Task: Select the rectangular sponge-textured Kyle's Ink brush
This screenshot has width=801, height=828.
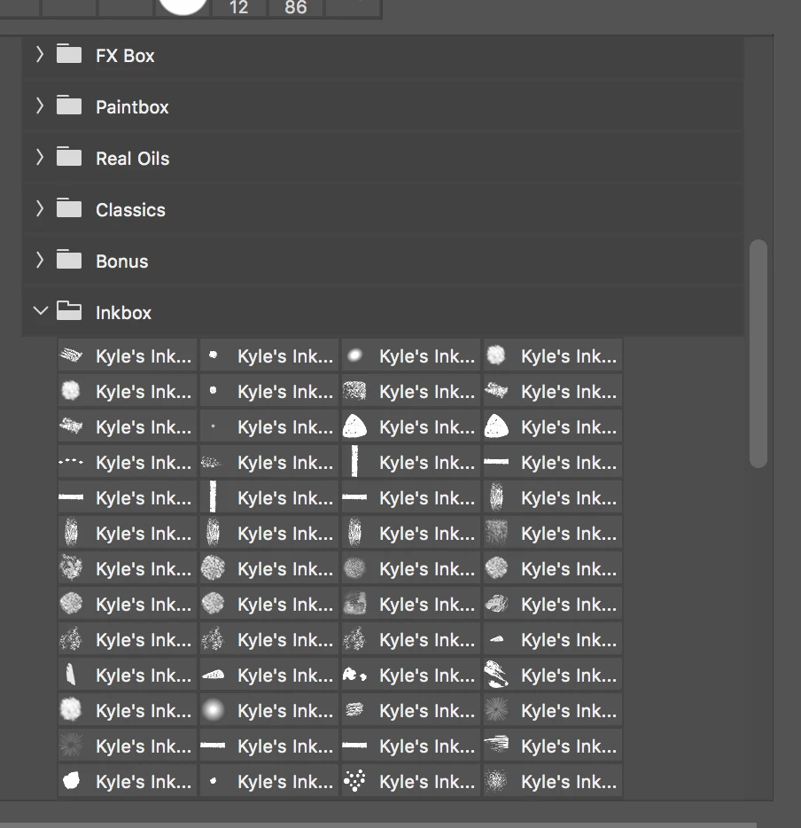Action: pyautogui.click(x=411, y=391)
